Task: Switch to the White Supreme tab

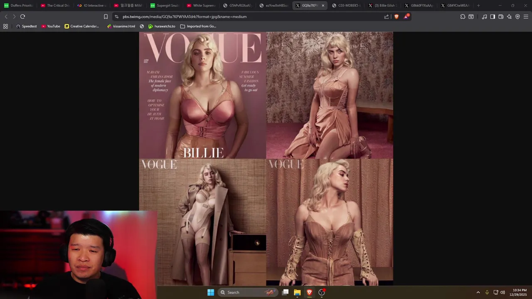Action: click(x=202, y=5)
